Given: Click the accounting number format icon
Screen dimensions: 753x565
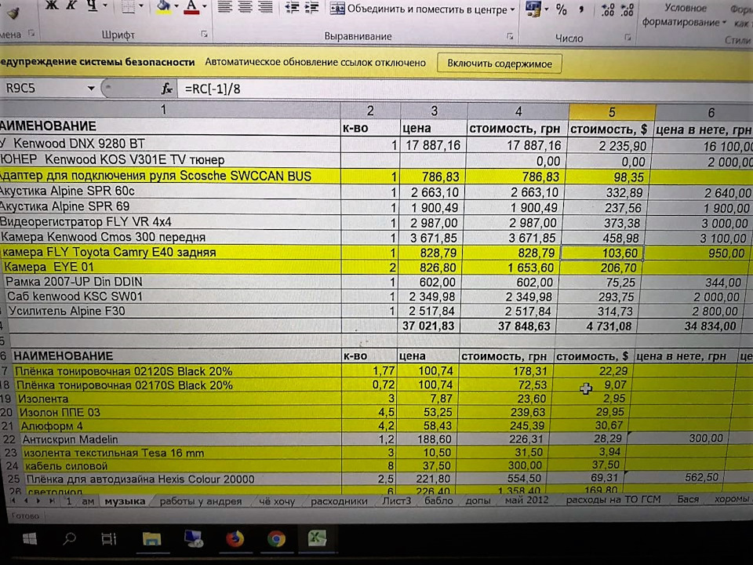Looking at the screenshot, I should point(533,9).
